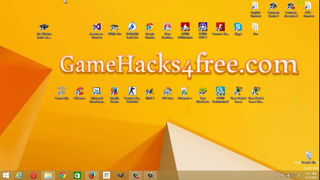Launch Internet Explorer from the taskbar
The height and width of the screenshot is (180, 320).
click(x=19, y=175)
